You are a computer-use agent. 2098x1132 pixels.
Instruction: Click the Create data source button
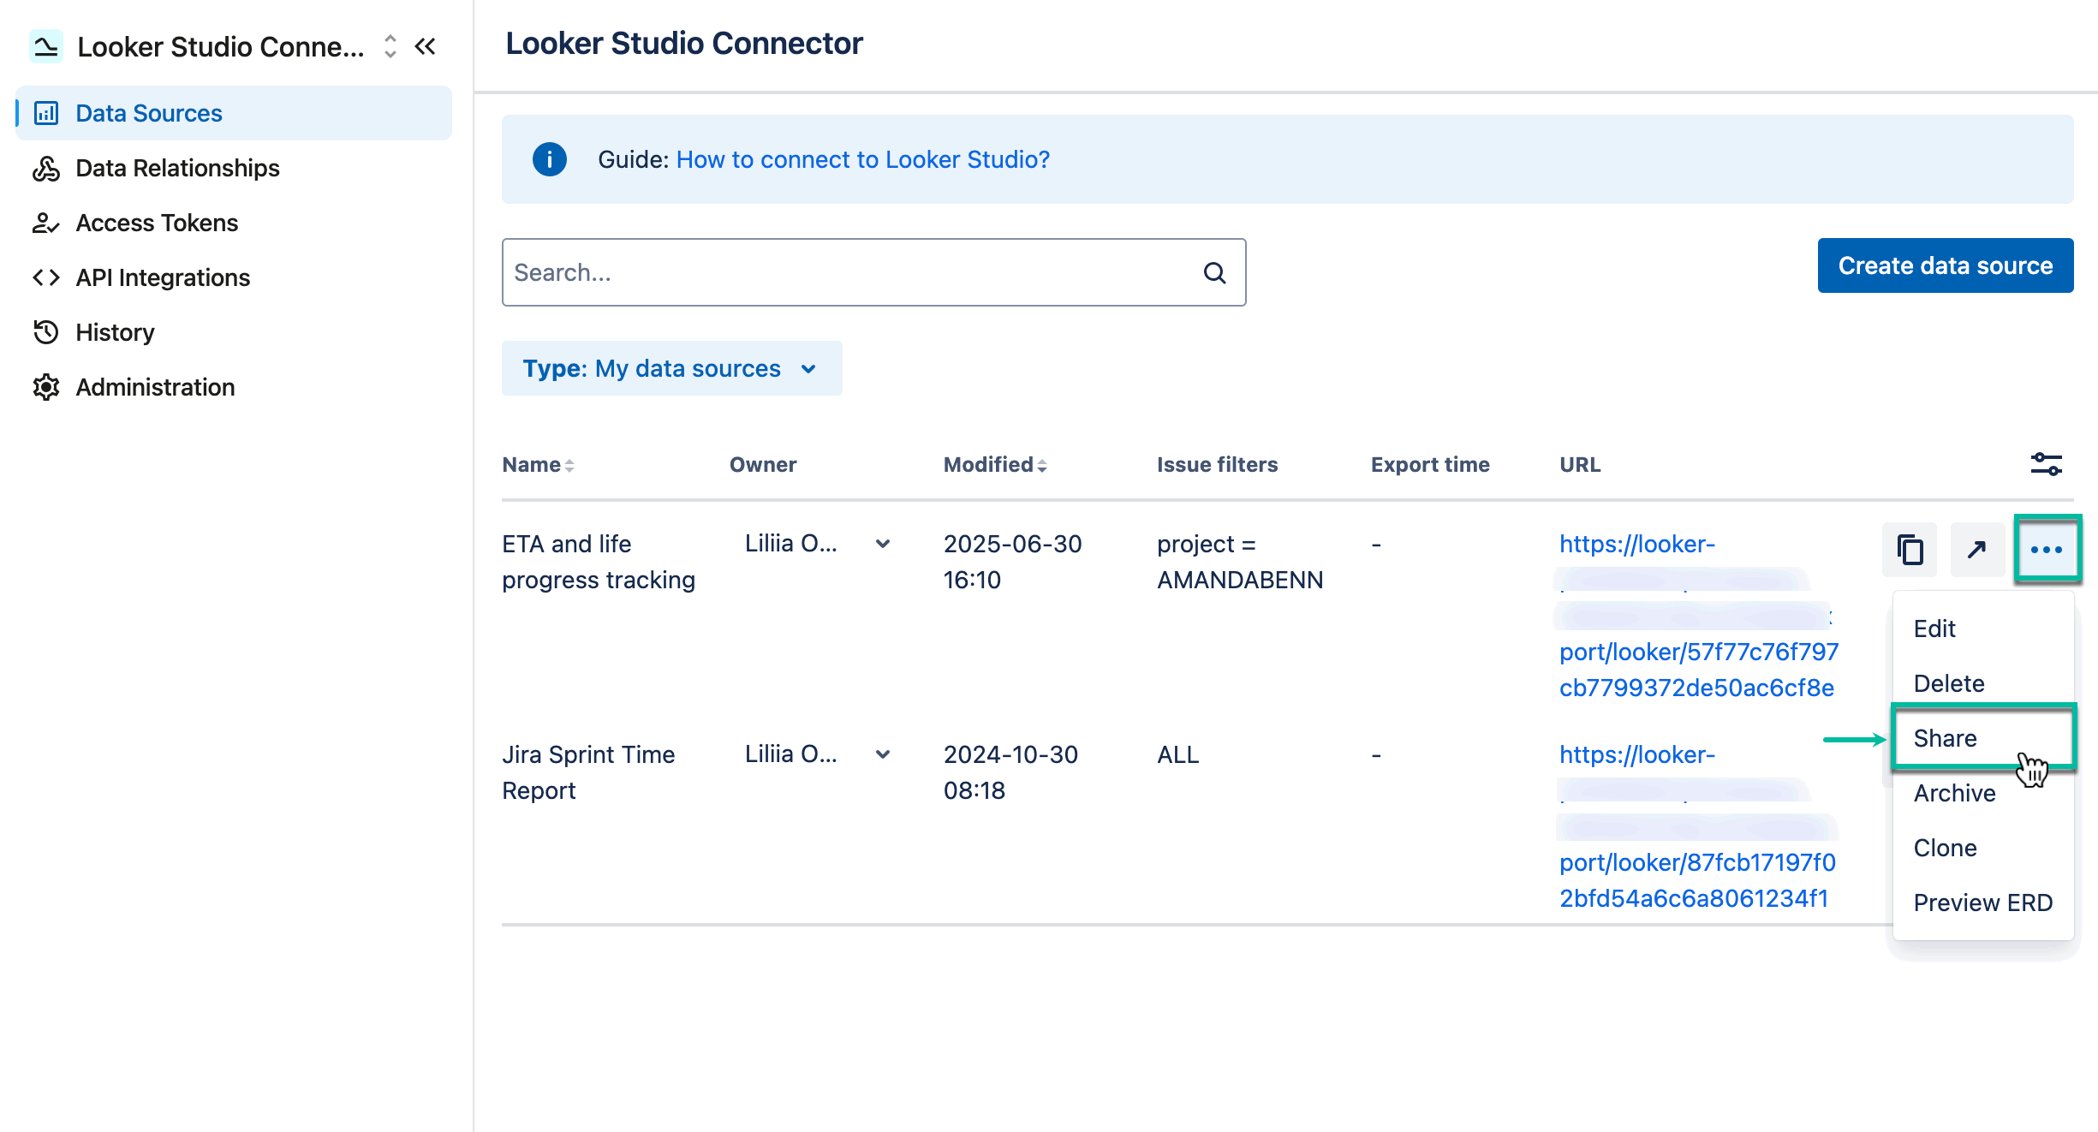point(1946,265)
